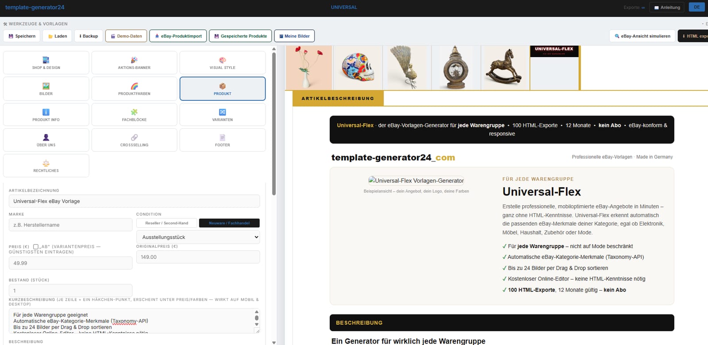Viewport: 708px width, 345px height.
Task: Click eBay-Ansicht simulieren
Action: 642,36
